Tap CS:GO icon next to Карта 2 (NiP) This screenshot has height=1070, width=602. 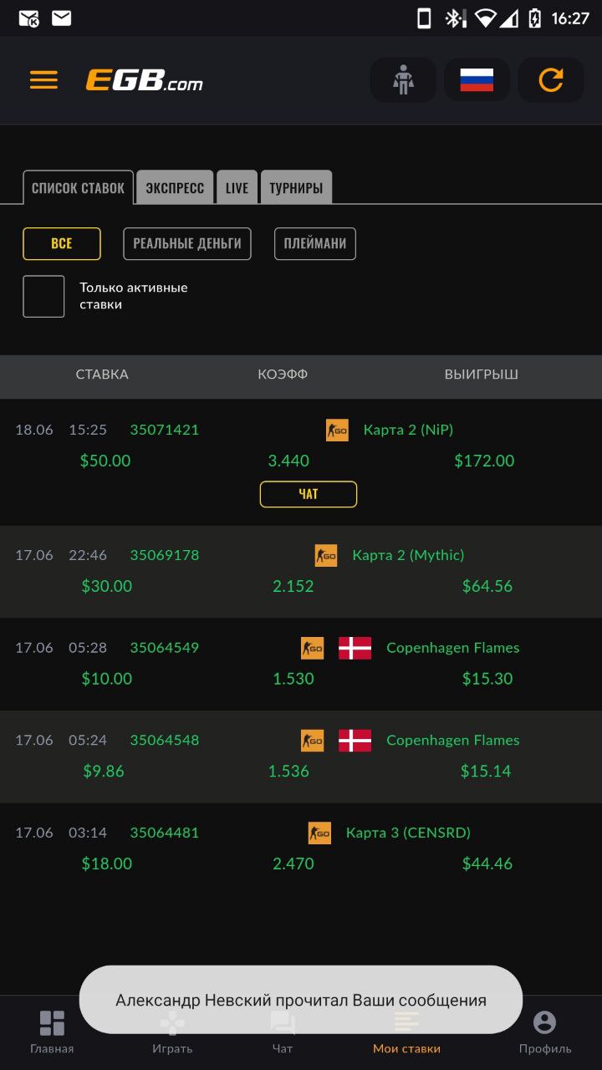click(x=337, y=430)
